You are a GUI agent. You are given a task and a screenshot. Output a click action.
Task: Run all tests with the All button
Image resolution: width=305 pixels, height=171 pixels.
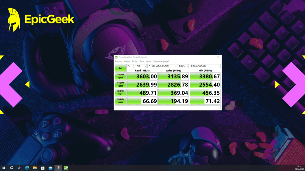pos(120,68)
